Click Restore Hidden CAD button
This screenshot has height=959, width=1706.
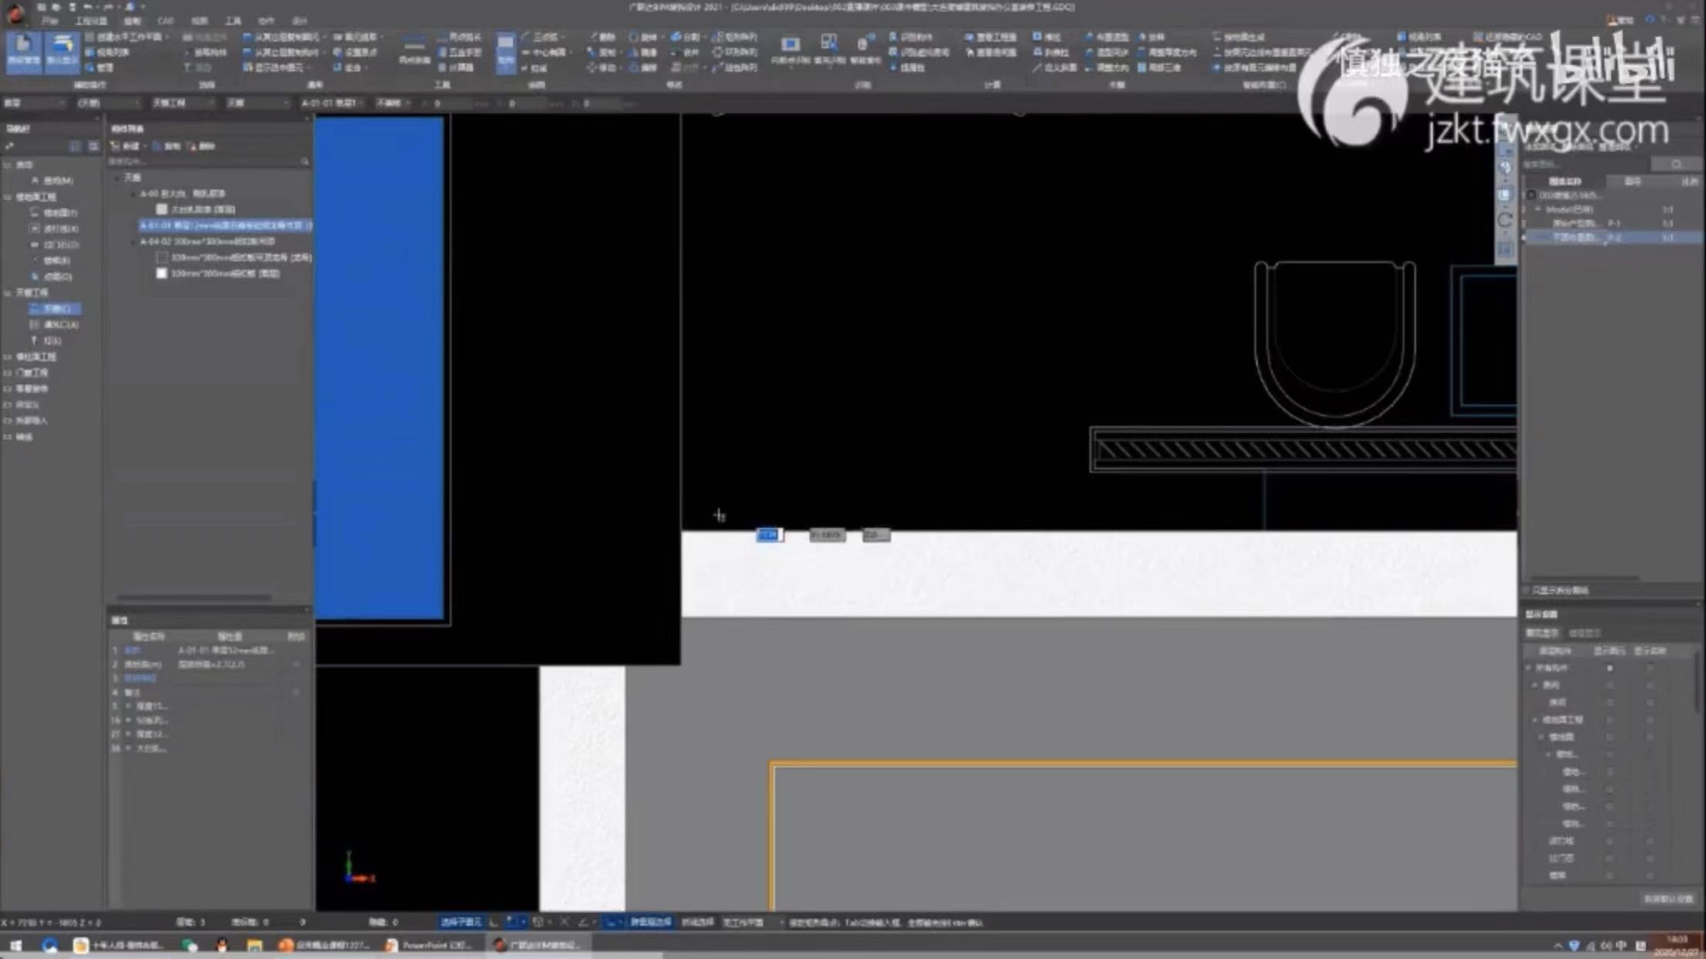pyautogui.click(x=1508, y=36)
